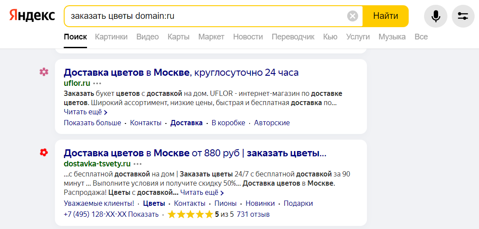Visit the dostavka-tsvety.ru green URL
This screenshot has width=479, height=229.
tap(97, 164)
